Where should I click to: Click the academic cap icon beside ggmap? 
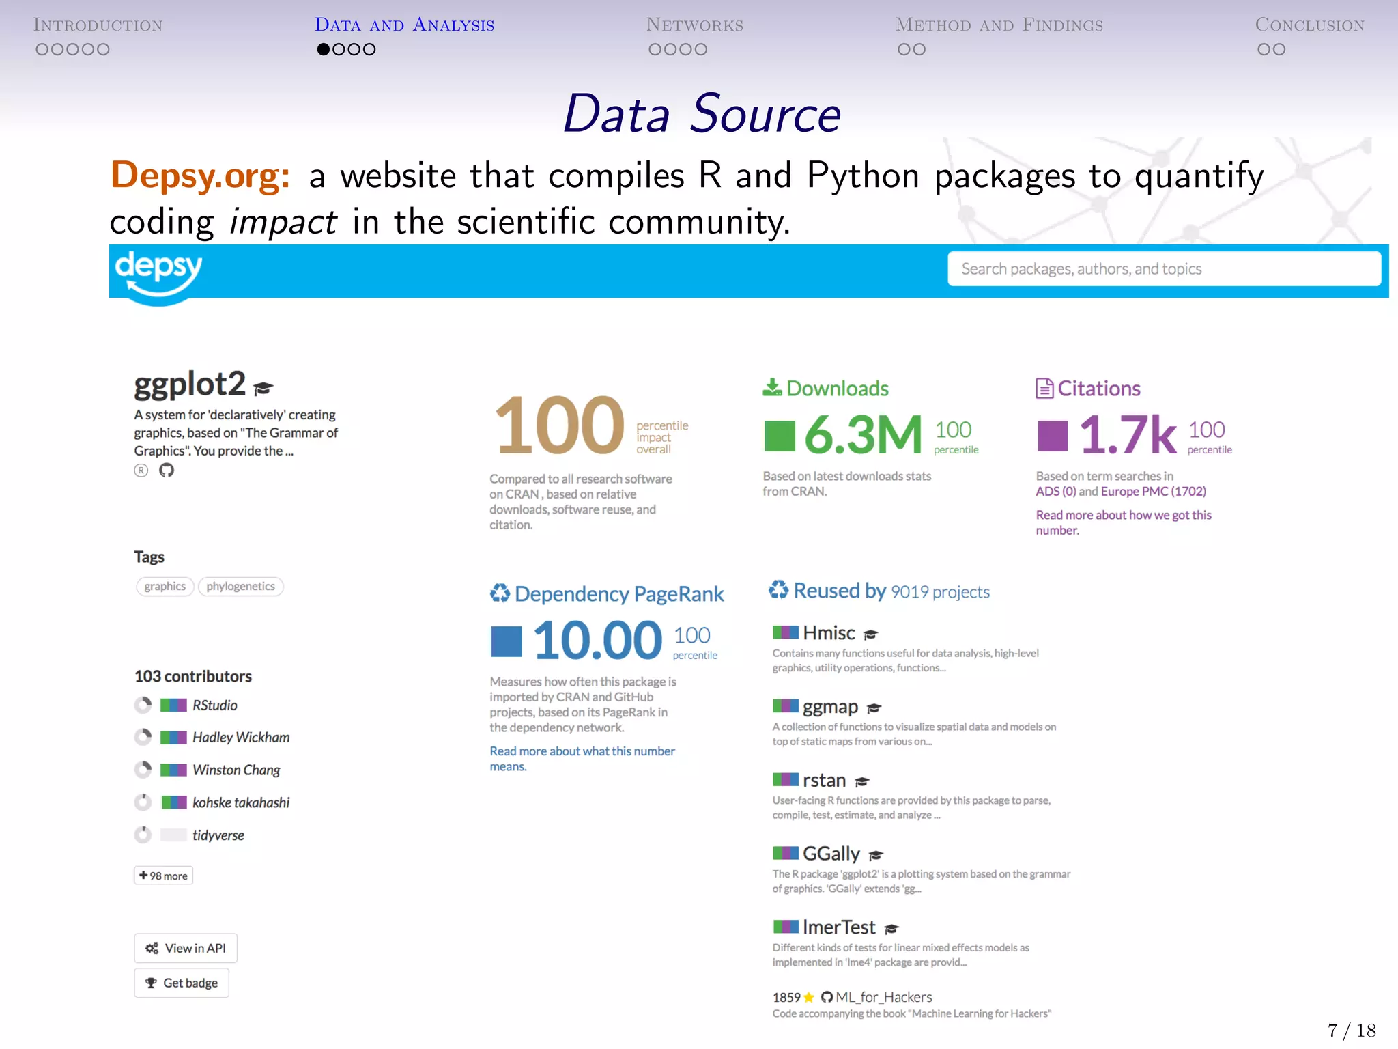click(x=874, y=708)
